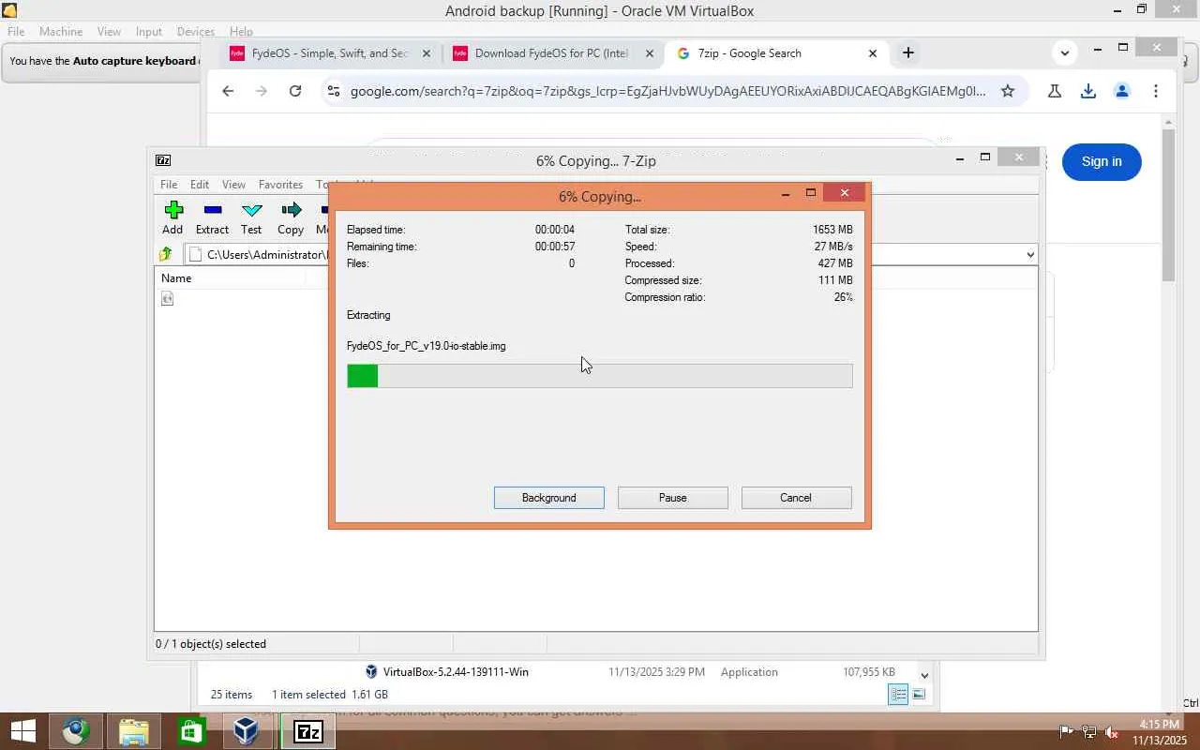
Task: Switch Explorer to large icons view
Action: pos(919,695)
